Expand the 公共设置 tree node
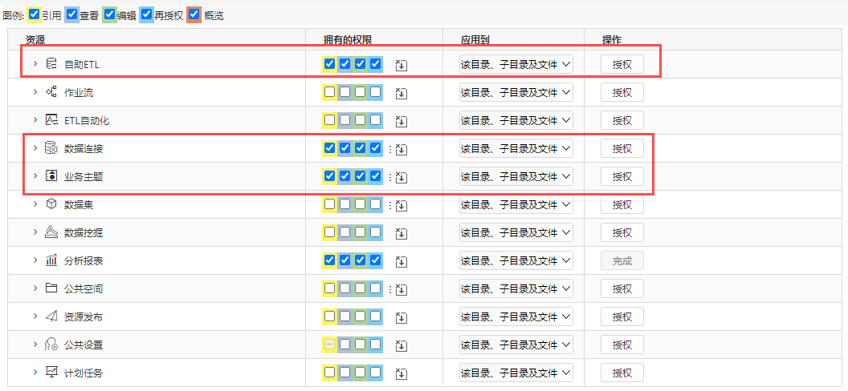This screenshot has width=848, height=391. click(35, 345)
